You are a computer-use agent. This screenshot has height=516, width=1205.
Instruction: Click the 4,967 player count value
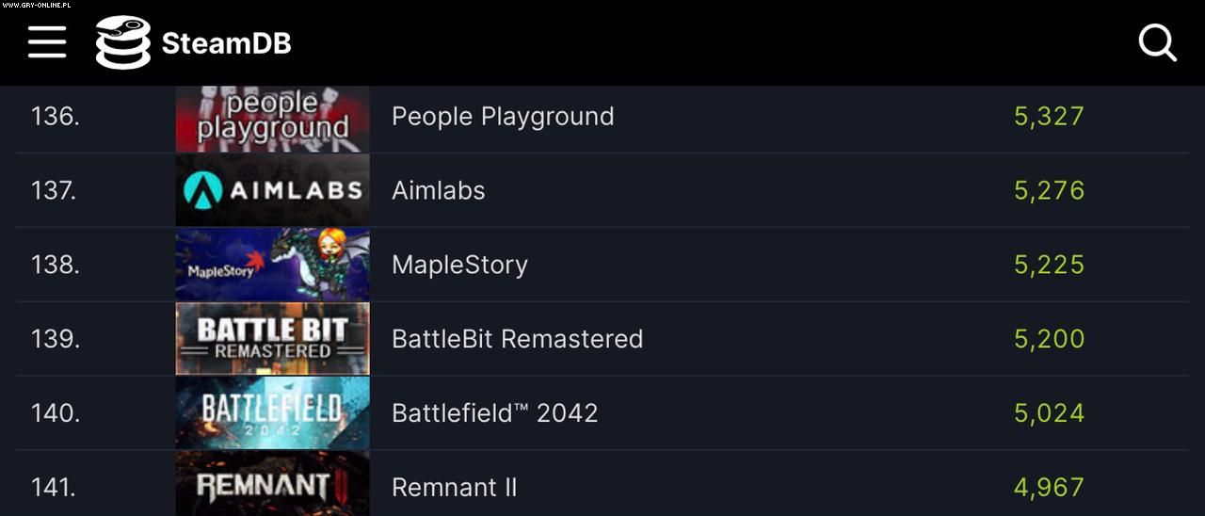point(1050,487)
